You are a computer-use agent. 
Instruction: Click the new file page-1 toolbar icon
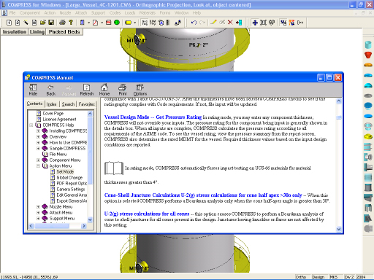pos(9,23)
